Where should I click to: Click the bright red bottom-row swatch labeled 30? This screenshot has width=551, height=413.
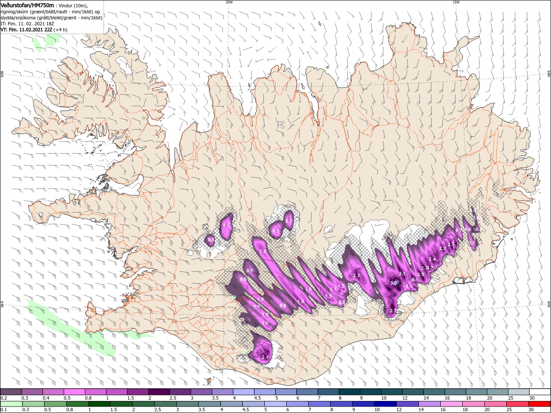539,404
